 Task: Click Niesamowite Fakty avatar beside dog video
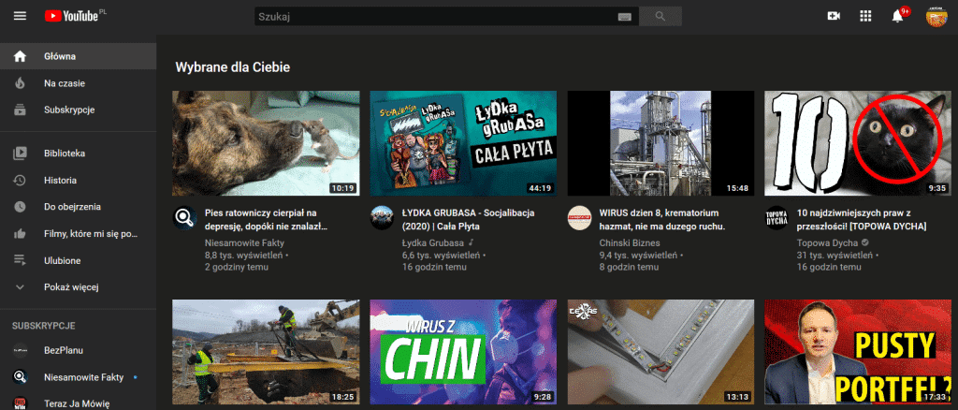(x=184, y=218)
